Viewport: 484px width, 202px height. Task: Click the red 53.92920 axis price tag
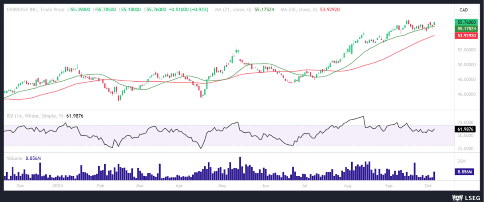pos(466,36)
